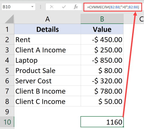Viewport: 144px width, 129px height.
Task: Click the Enter checkmark formula icon
Action: coord(64,7)
